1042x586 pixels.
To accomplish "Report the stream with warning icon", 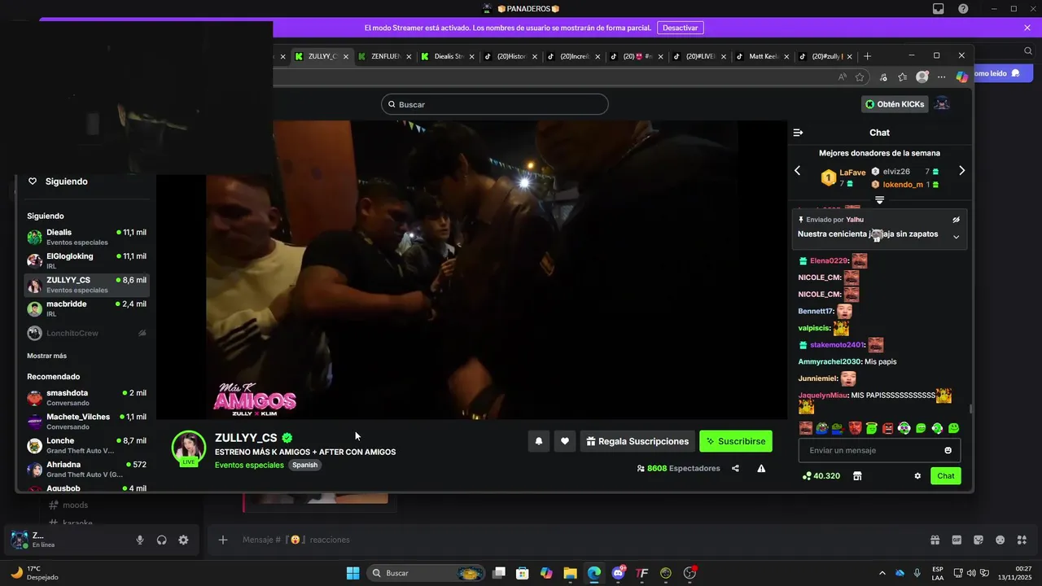I will (761, 468).
